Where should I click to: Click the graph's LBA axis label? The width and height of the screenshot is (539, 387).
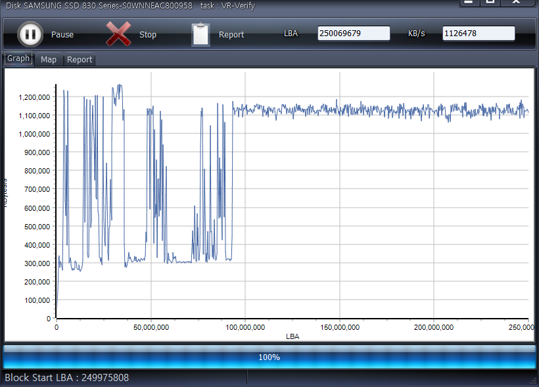pyautogui.click(x=293, y=336)
